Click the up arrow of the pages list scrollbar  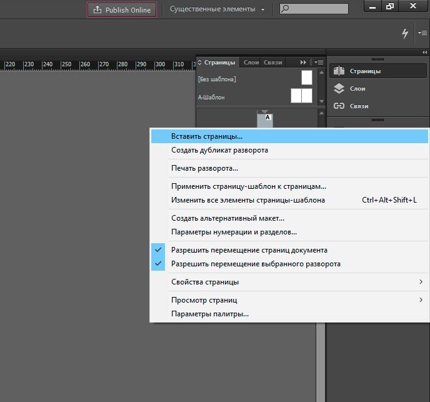[321, 113]
